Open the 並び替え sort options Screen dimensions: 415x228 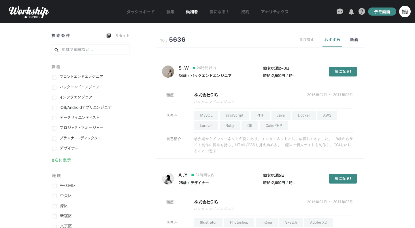(x=307, y=40)
